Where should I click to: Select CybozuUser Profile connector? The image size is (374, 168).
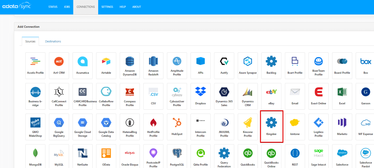177,96
